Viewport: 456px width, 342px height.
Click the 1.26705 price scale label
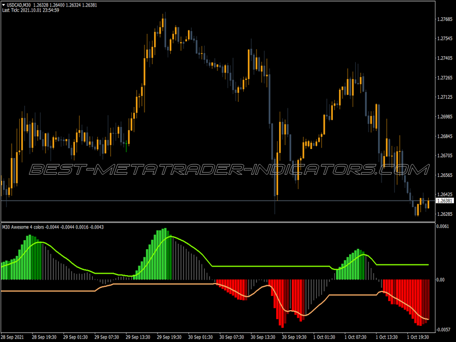(x=445, y=156)
